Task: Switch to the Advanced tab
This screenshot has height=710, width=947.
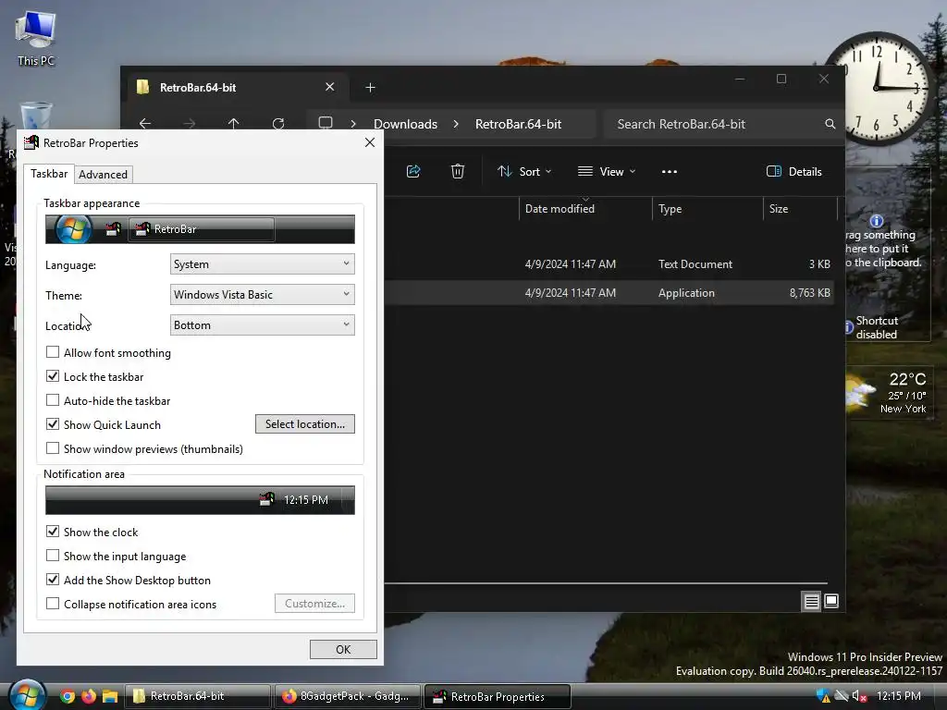Action: pyautogui.click(x=104, y=175)
